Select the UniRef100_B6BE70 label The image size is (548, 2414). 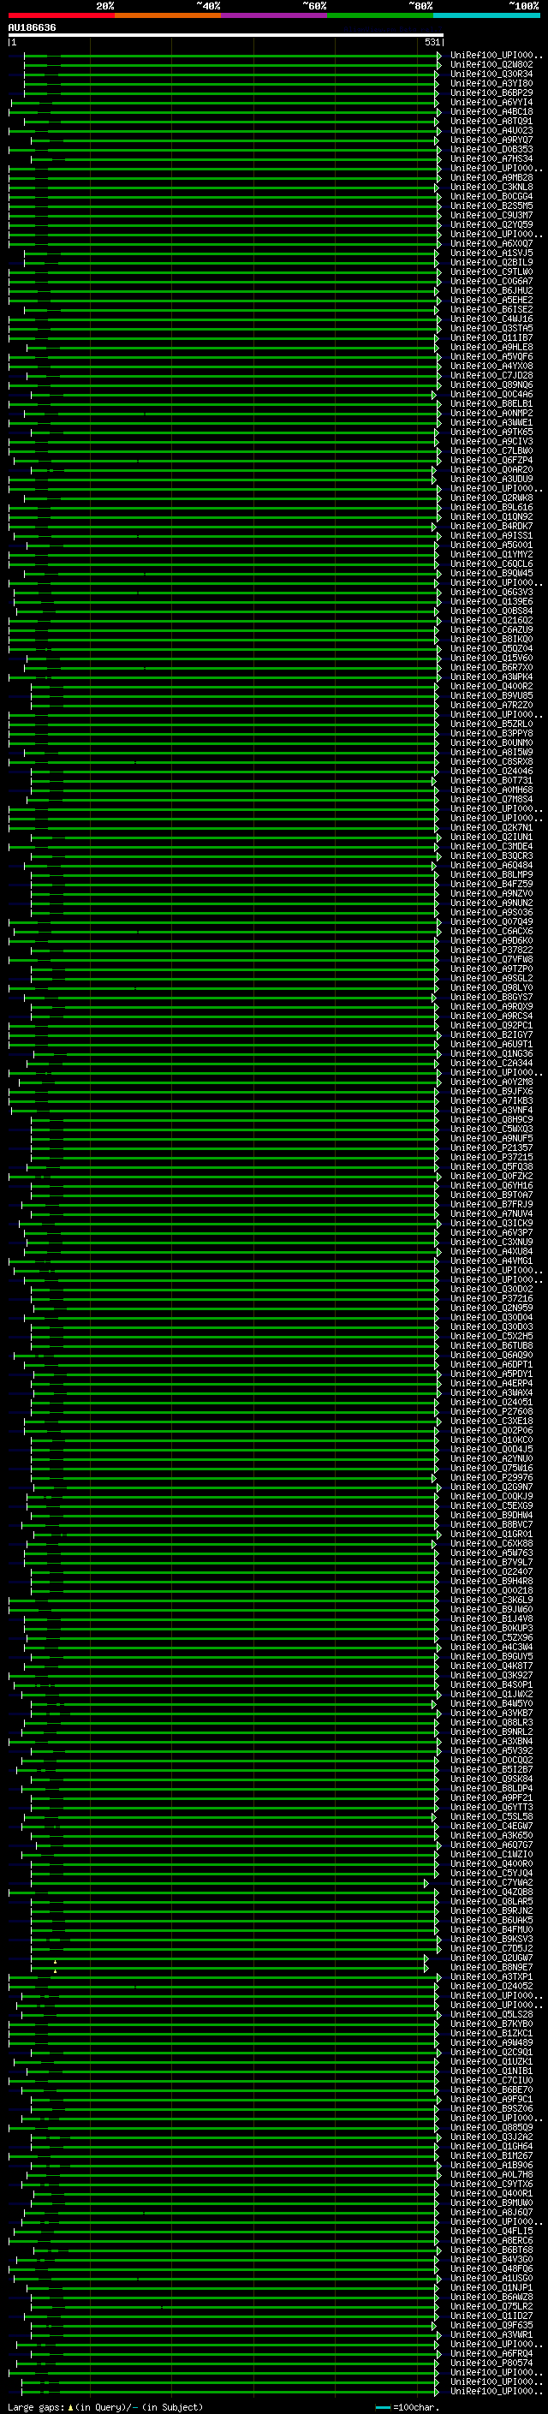pos(491,2089)
